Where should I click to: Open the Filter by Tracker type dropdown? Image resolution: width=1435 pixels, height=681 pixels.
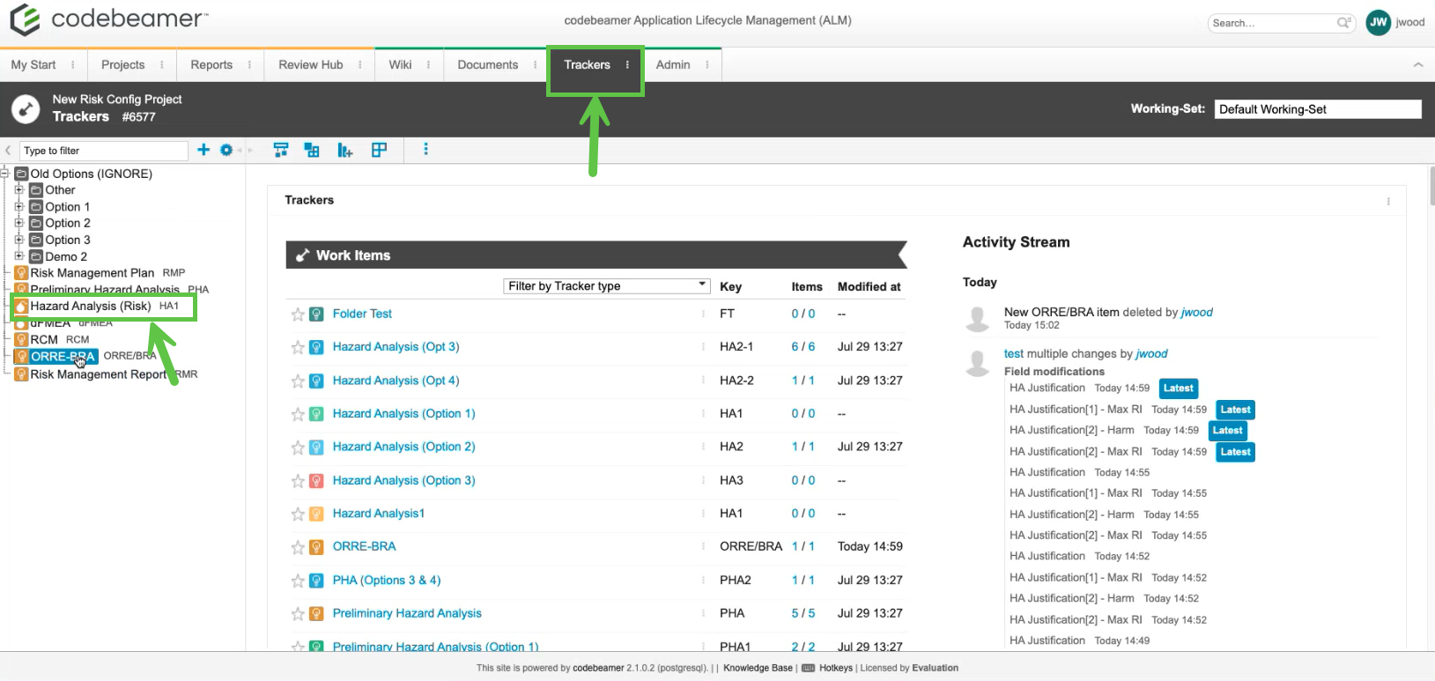(x=606, y=286)
